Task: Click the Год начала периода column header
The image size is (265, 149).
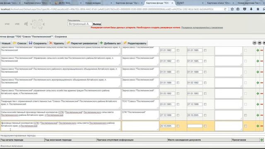Action: click(22, 140)
